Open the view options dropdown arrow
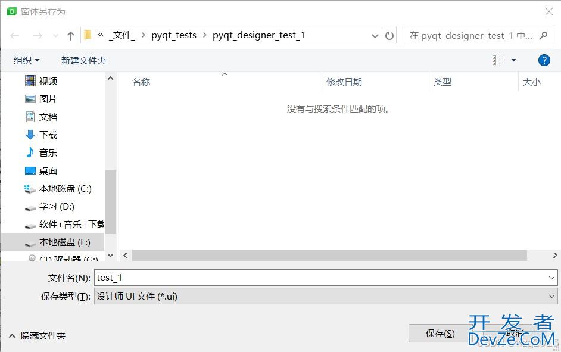Image resolution: width=561 pixels, height=352 pixels. [x=513, y=60]
